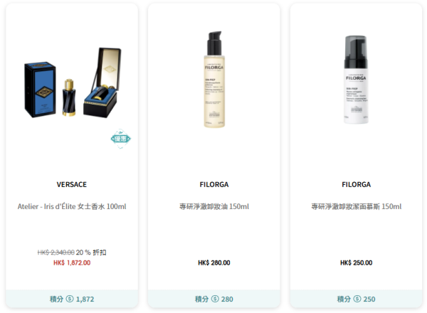Click the HK$ 250.00 price
Screen dimensions: 427x313
point(357,262)
